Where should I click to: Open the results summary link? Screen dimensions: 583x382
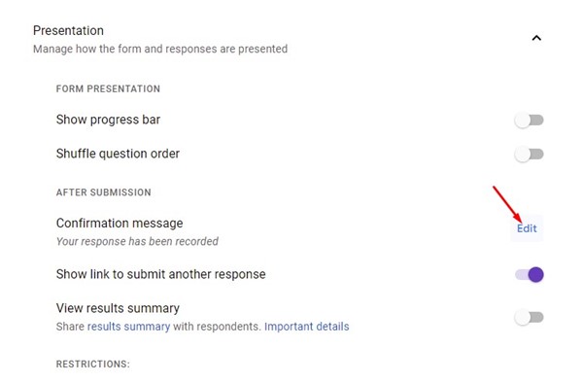pos(128,327)
